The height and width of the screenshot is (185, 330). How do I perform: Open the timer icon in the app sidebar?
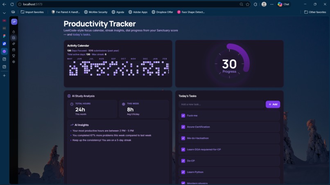(14, 32)
